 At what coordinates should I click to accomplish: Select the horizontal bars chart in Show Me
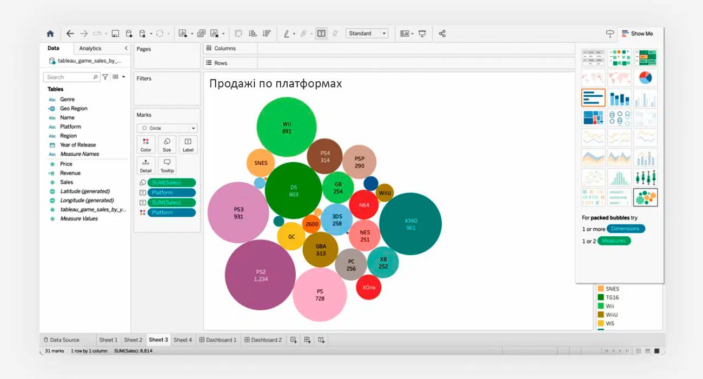click(x=593, y=98)
